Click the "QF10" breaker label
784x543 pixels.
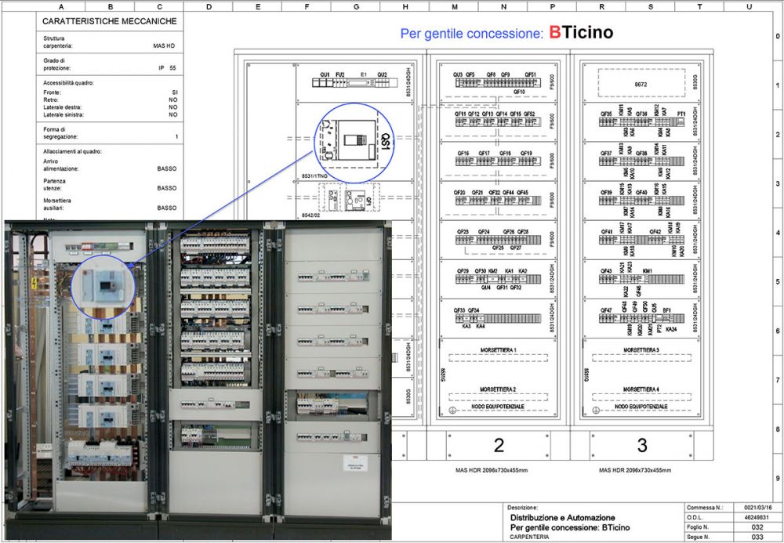pos(519,92)
